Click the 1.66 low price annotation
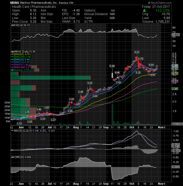183x186 pixels. (70, 111)
